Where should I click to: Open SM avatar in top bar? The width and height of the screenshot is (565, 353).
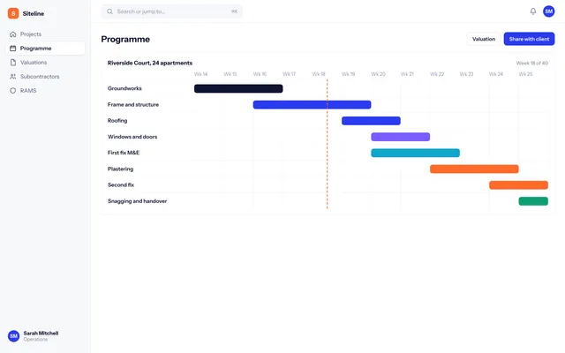548,11
